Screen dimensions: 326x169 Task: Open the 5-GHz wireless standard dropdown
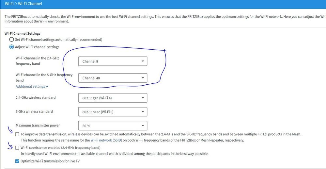[113, 112]
